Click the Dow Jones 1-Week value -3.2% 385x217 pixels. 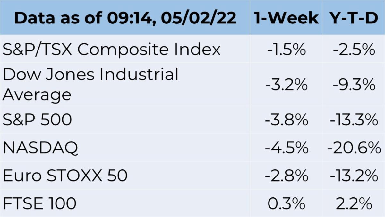point(286,85)
